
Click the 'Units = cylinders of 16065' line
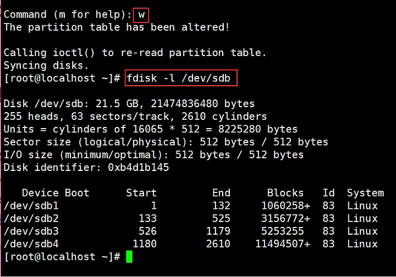click(x=151, y=129)
